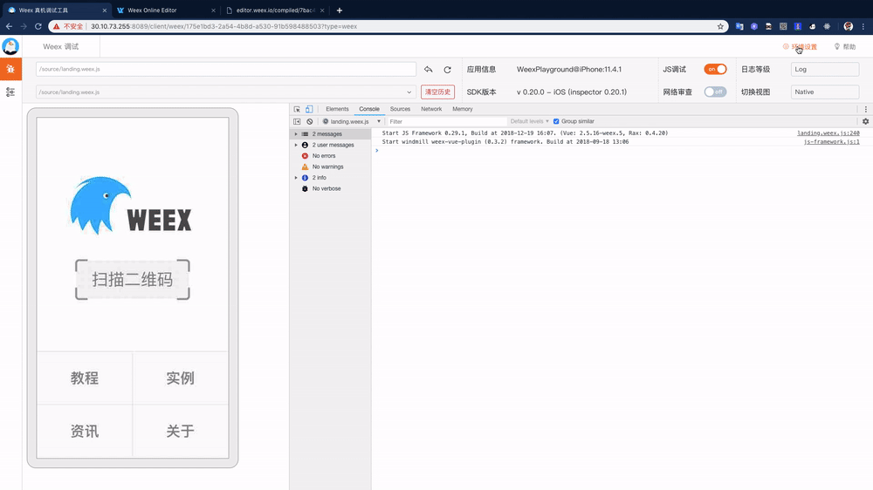873x490 pixels.
Task: Open the Default levels dropdown
Action: pos(530,121)
